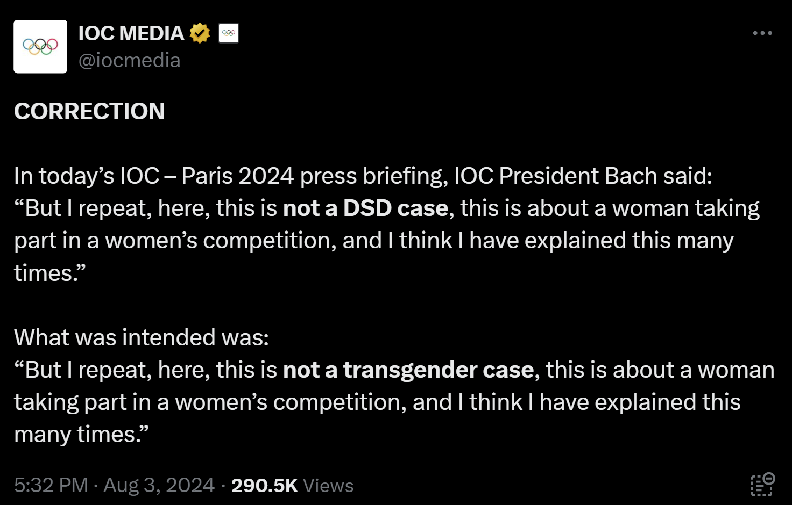Viewport: 792px width, 505px height.
Task: Click the gold verified badge
Action: click(200, 33)
